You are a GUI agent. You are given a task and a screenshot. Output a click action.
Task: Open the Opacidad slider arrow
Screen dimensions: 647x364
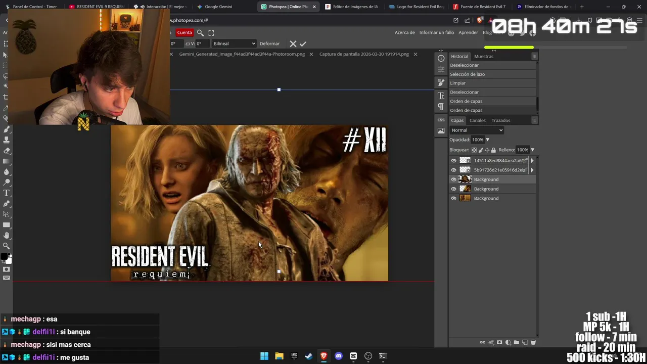tap(487, 140)
